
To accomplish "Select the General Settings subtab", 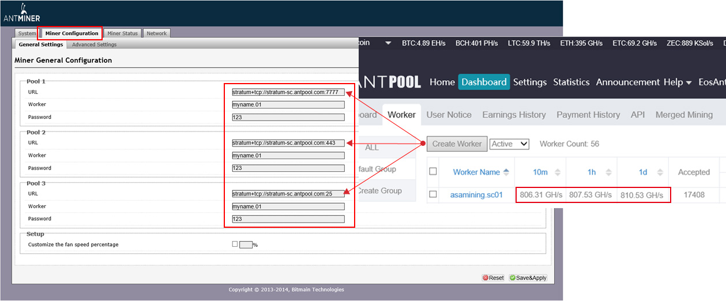I will coord(40,44).
